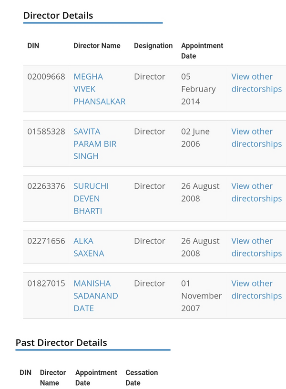The width and height of the screenshot is (286, 389).
Task: Select DIN number 02009668
Action: [46, 77]
